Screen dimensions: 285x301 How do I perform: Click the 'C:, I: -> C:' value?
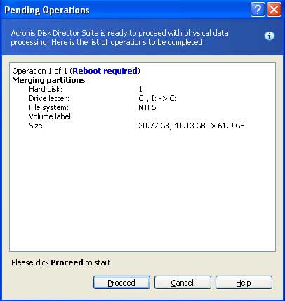[x=158, y=98]
